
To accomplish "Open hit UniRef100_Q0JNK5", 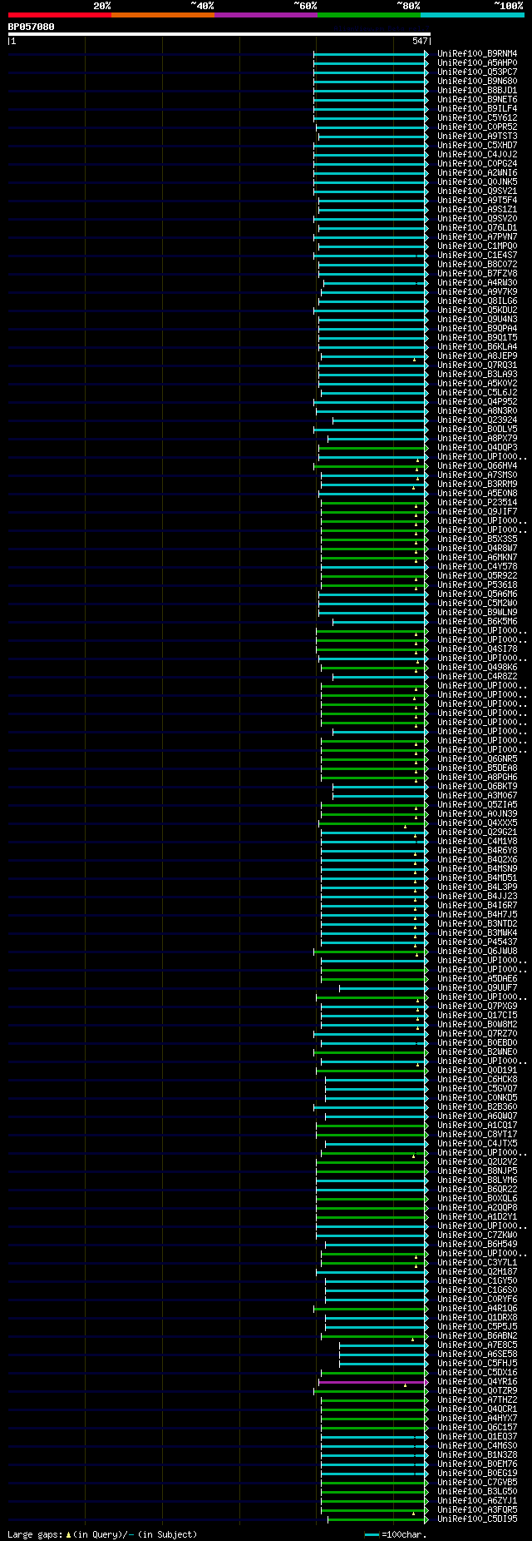I will click(x=477, y=181).
